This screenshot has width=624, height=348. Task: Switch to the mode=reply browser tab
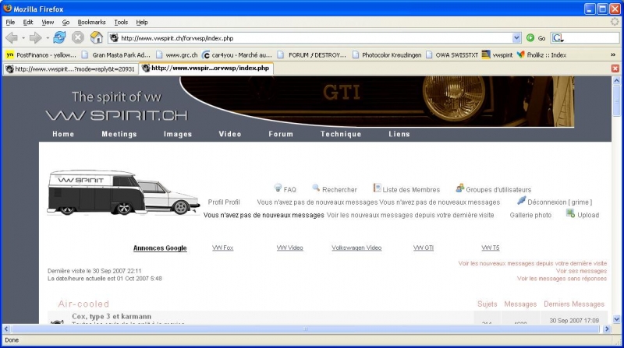click(x=70, y=69)
